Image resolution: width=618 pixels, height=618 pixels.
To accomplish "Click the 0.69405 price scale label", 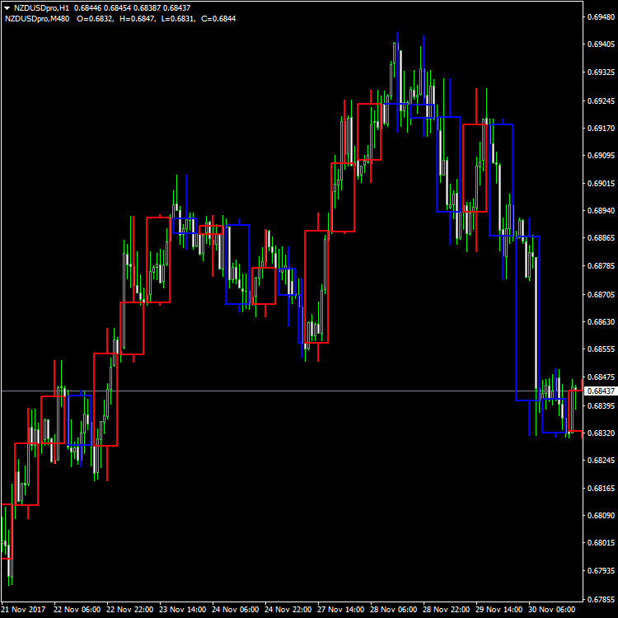I will tap(601, 44).
